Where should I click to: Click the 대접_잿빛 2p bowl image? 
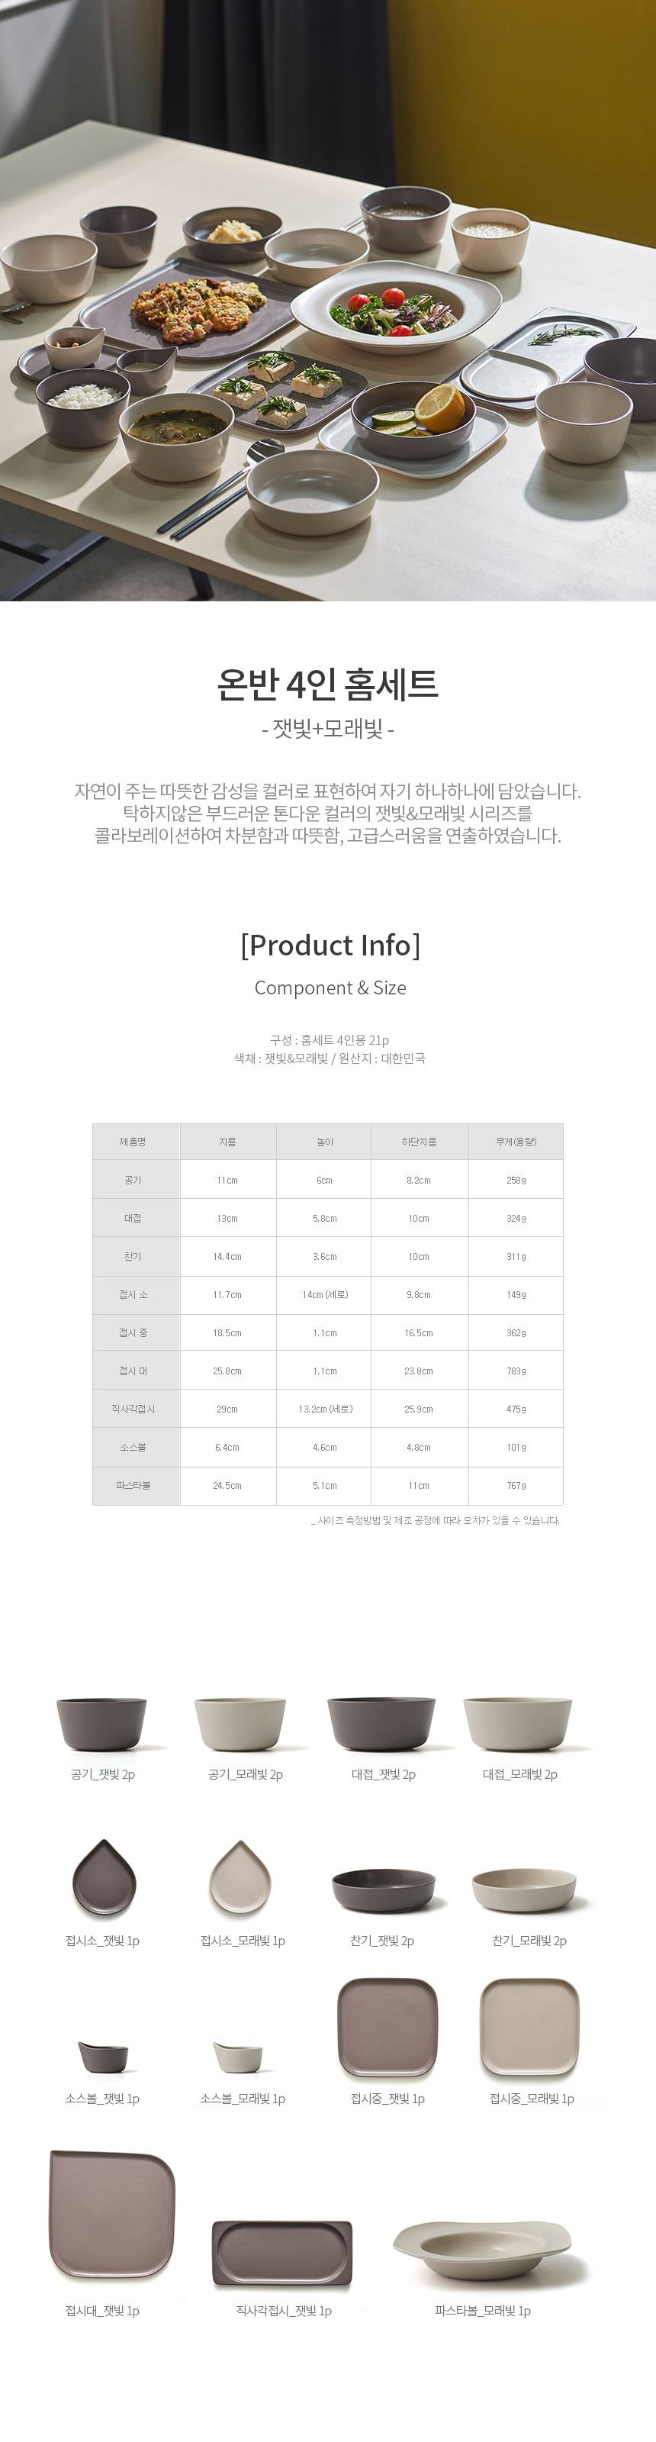pos(381,1723)
